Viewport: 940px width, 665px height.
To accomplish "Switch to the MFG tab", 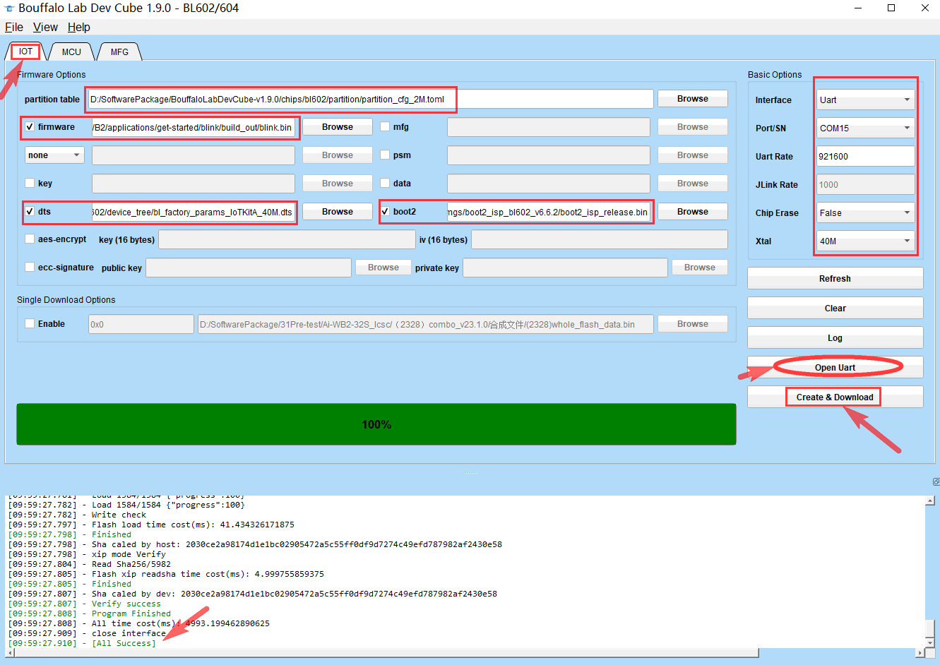I will (x=119, y=52).
